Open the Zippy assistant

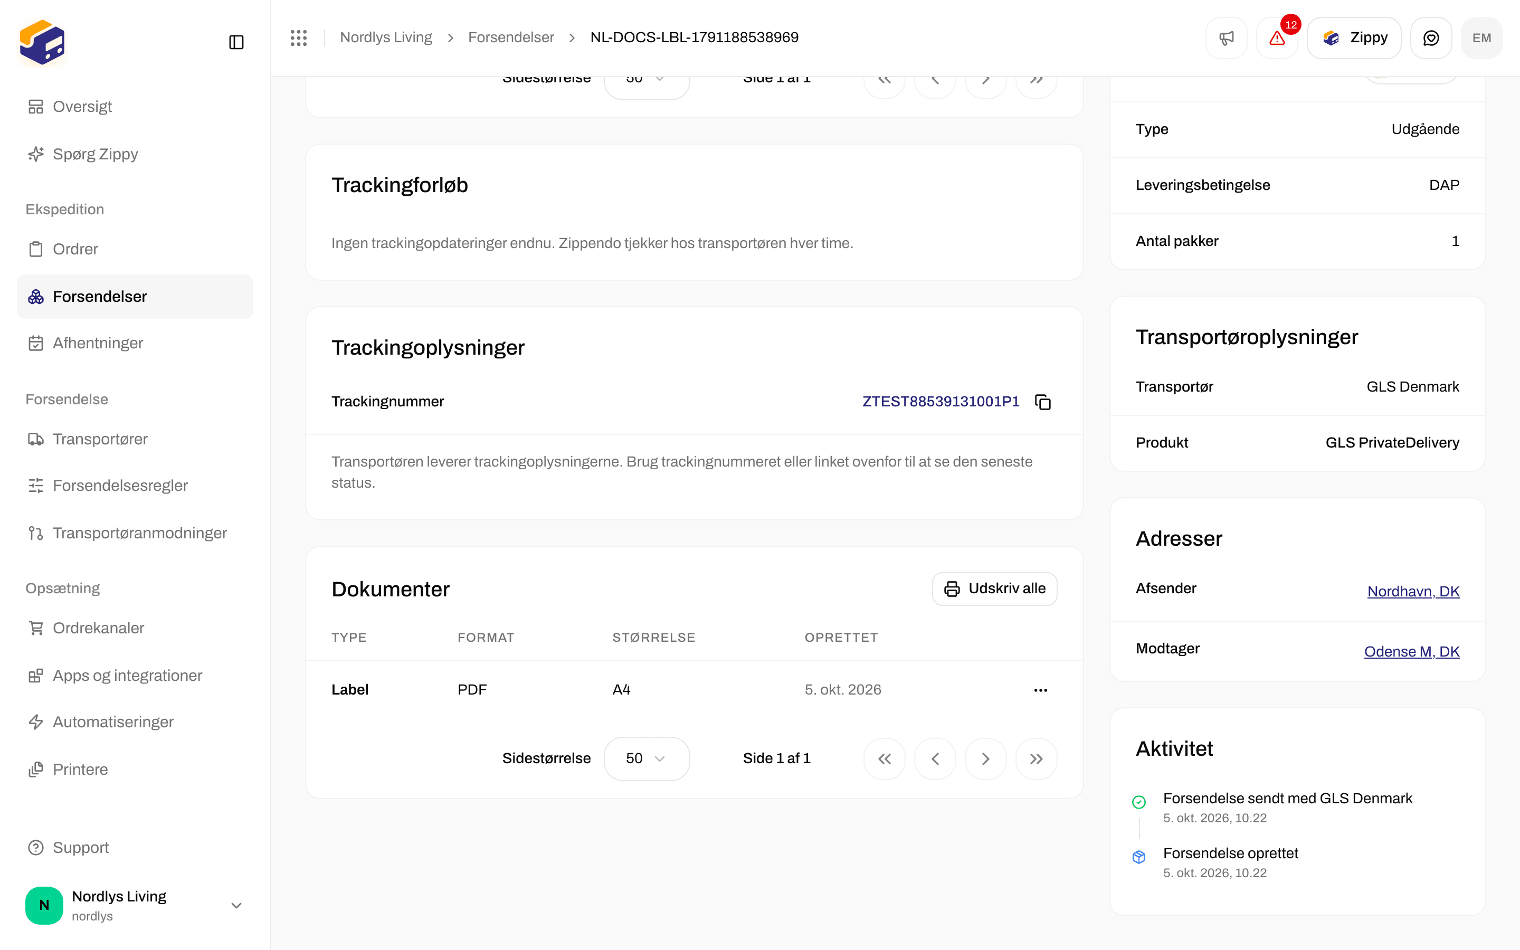[x=1354, y=37]
